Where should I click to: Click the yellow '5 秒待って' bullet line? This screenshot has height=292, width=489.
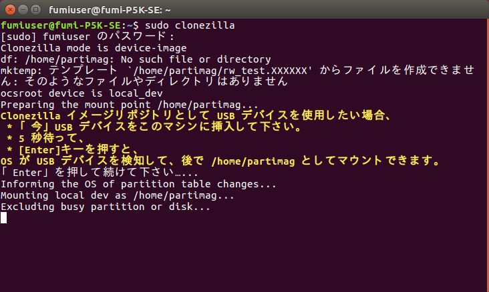tap(45, 138)
